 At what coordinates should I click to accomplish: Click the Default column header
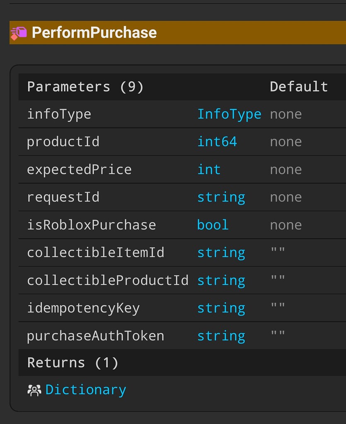(x=298, y=87)
